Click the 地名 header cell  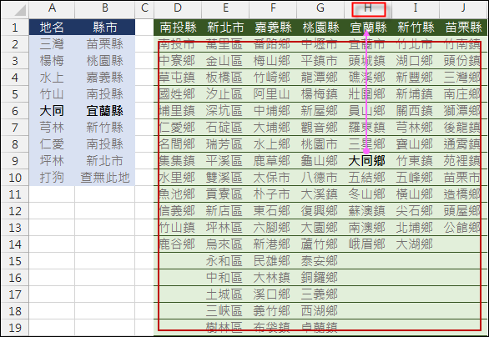52,28
